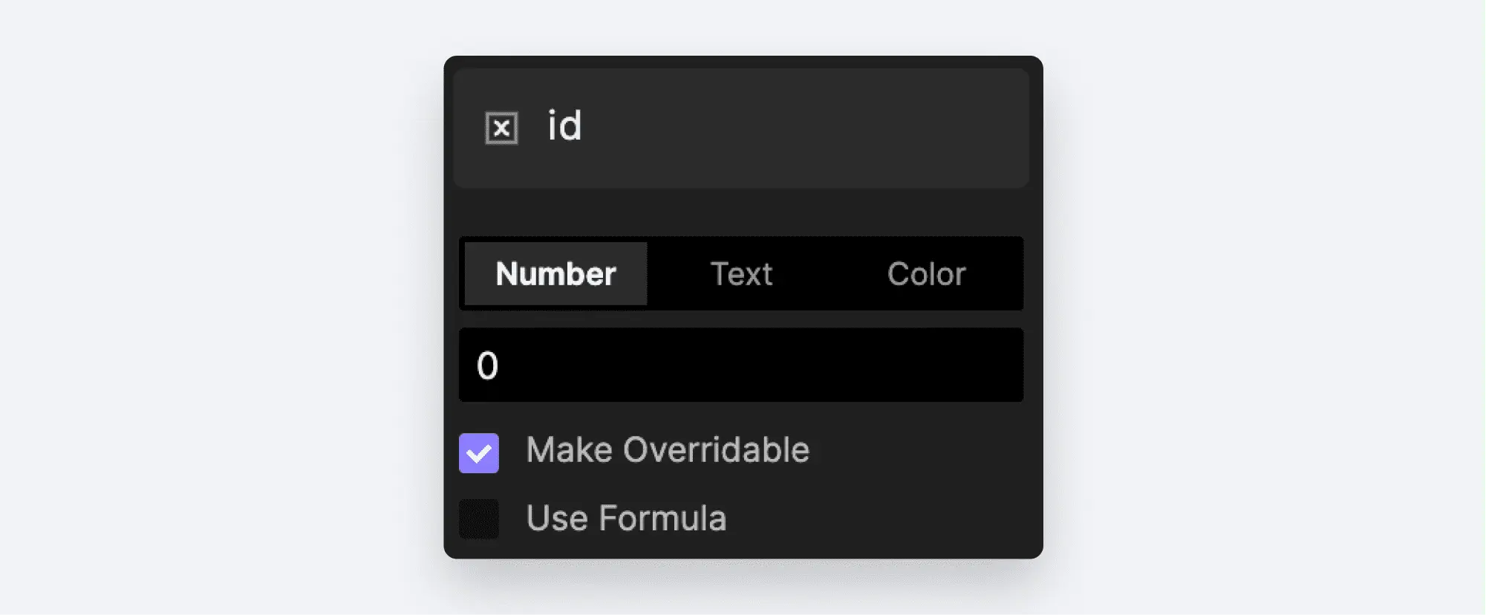Uncheck the Make Overridable checkbox
Viewport: 1486px width, 615px height.
pyautogui.click(x=479, y=453)
